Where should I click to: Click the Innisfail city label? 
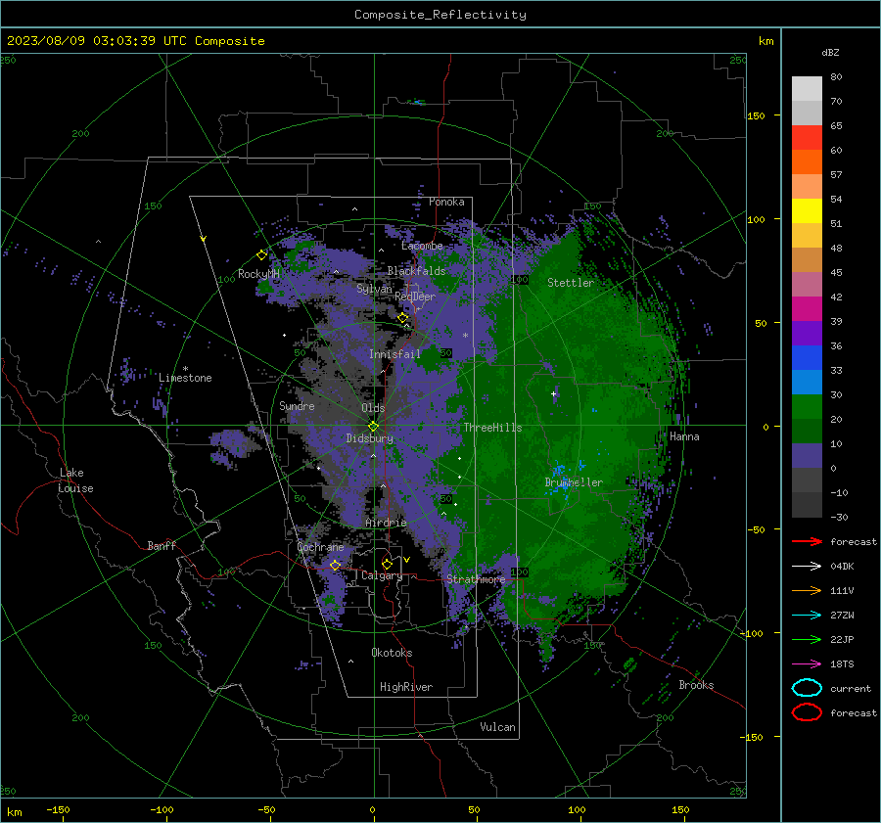[394, 354]
